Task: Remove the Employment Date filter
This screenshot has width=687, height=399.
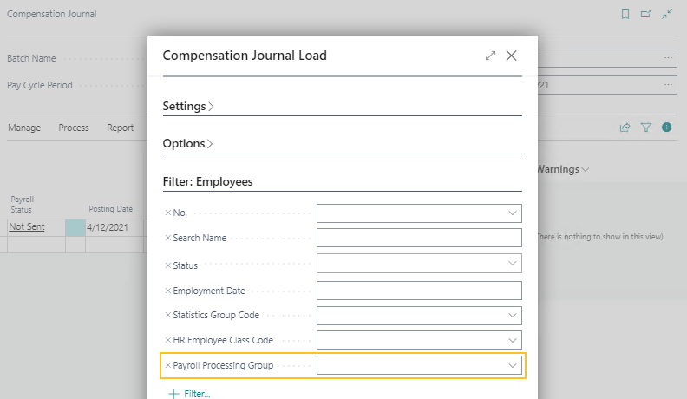Action: [168, 291]
